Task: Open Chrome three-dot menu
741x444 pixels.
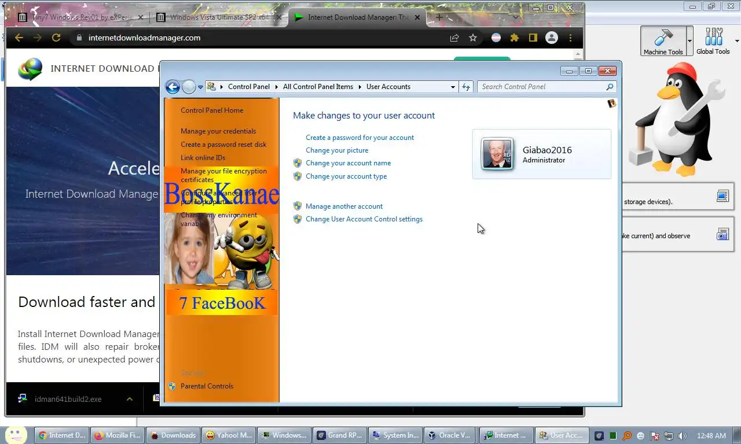Action: click(571, 38)
